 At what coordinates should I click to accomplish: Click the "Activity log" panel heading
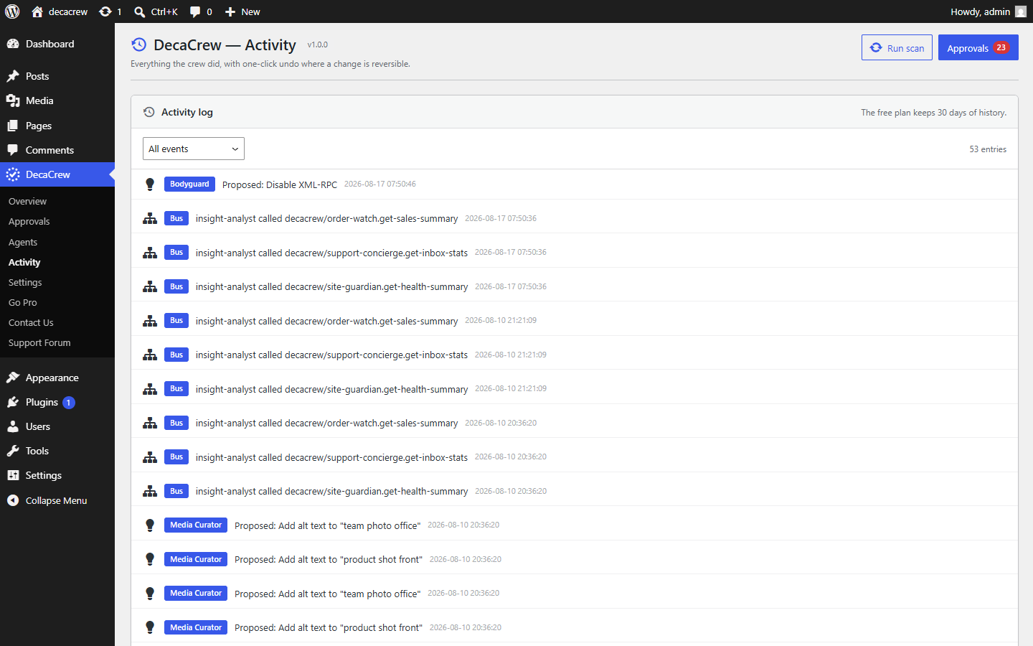(x=187, y=112)
